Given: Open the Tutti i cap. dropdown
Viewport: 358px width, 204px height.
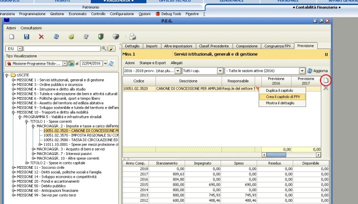Looking at the screenshot, I should [x=220, y=71].
